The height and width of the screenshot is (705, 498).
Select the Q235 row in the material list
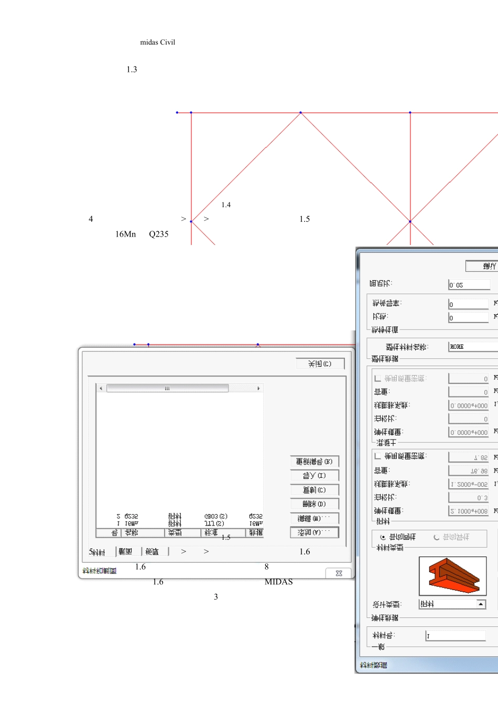[x=178, y=516]
